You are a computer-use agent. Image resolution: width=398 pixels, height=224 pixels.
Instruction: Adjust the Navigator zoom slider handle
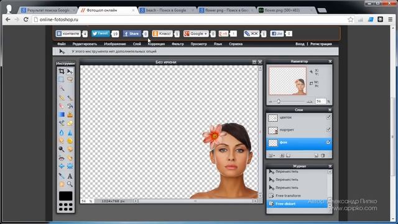(279, 101)
